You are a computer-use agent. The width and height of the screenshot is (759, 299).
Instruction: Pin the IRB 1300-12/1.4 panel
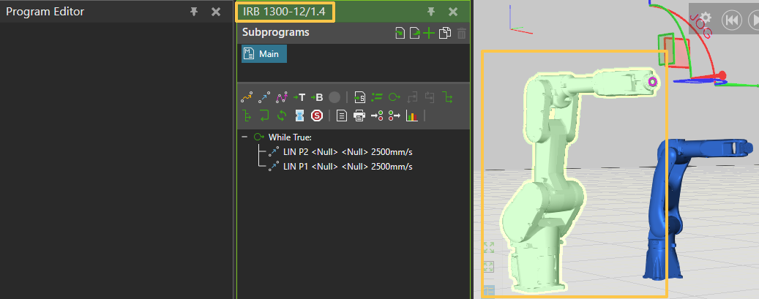pyautogui.click(x=432, y=12)
